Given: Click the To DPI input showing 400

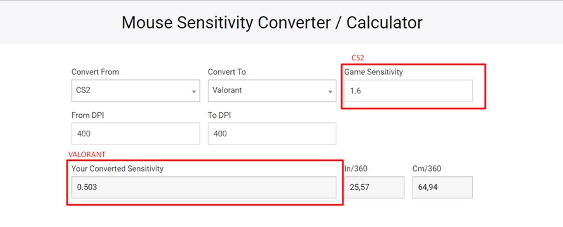Looking at the screenshot, I should (x=272, y=134).
